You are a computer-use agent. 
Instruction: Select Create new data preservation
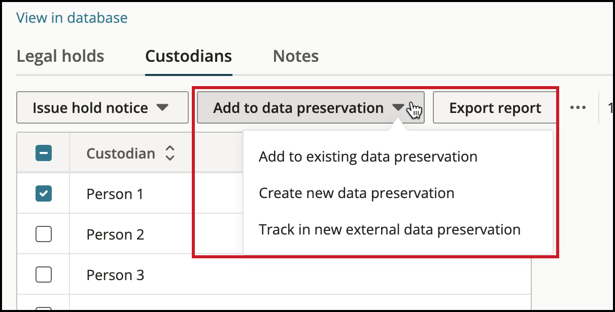tap(356, 193)
